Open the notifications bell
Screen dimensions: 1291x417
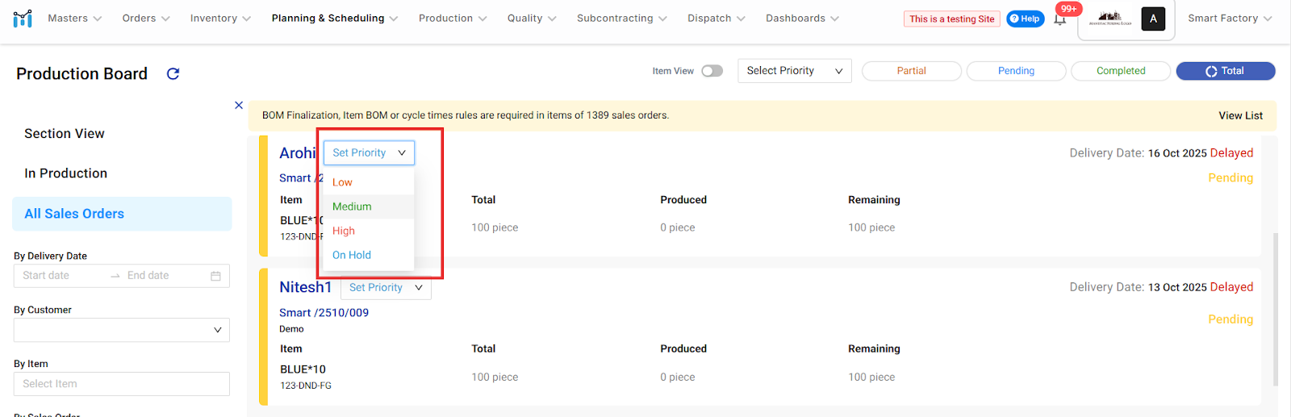1060,19
